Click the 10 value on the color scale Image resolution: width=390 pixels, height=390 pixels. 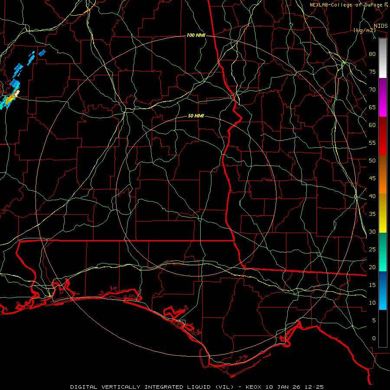pyautogui.click(x=372, y=303)
